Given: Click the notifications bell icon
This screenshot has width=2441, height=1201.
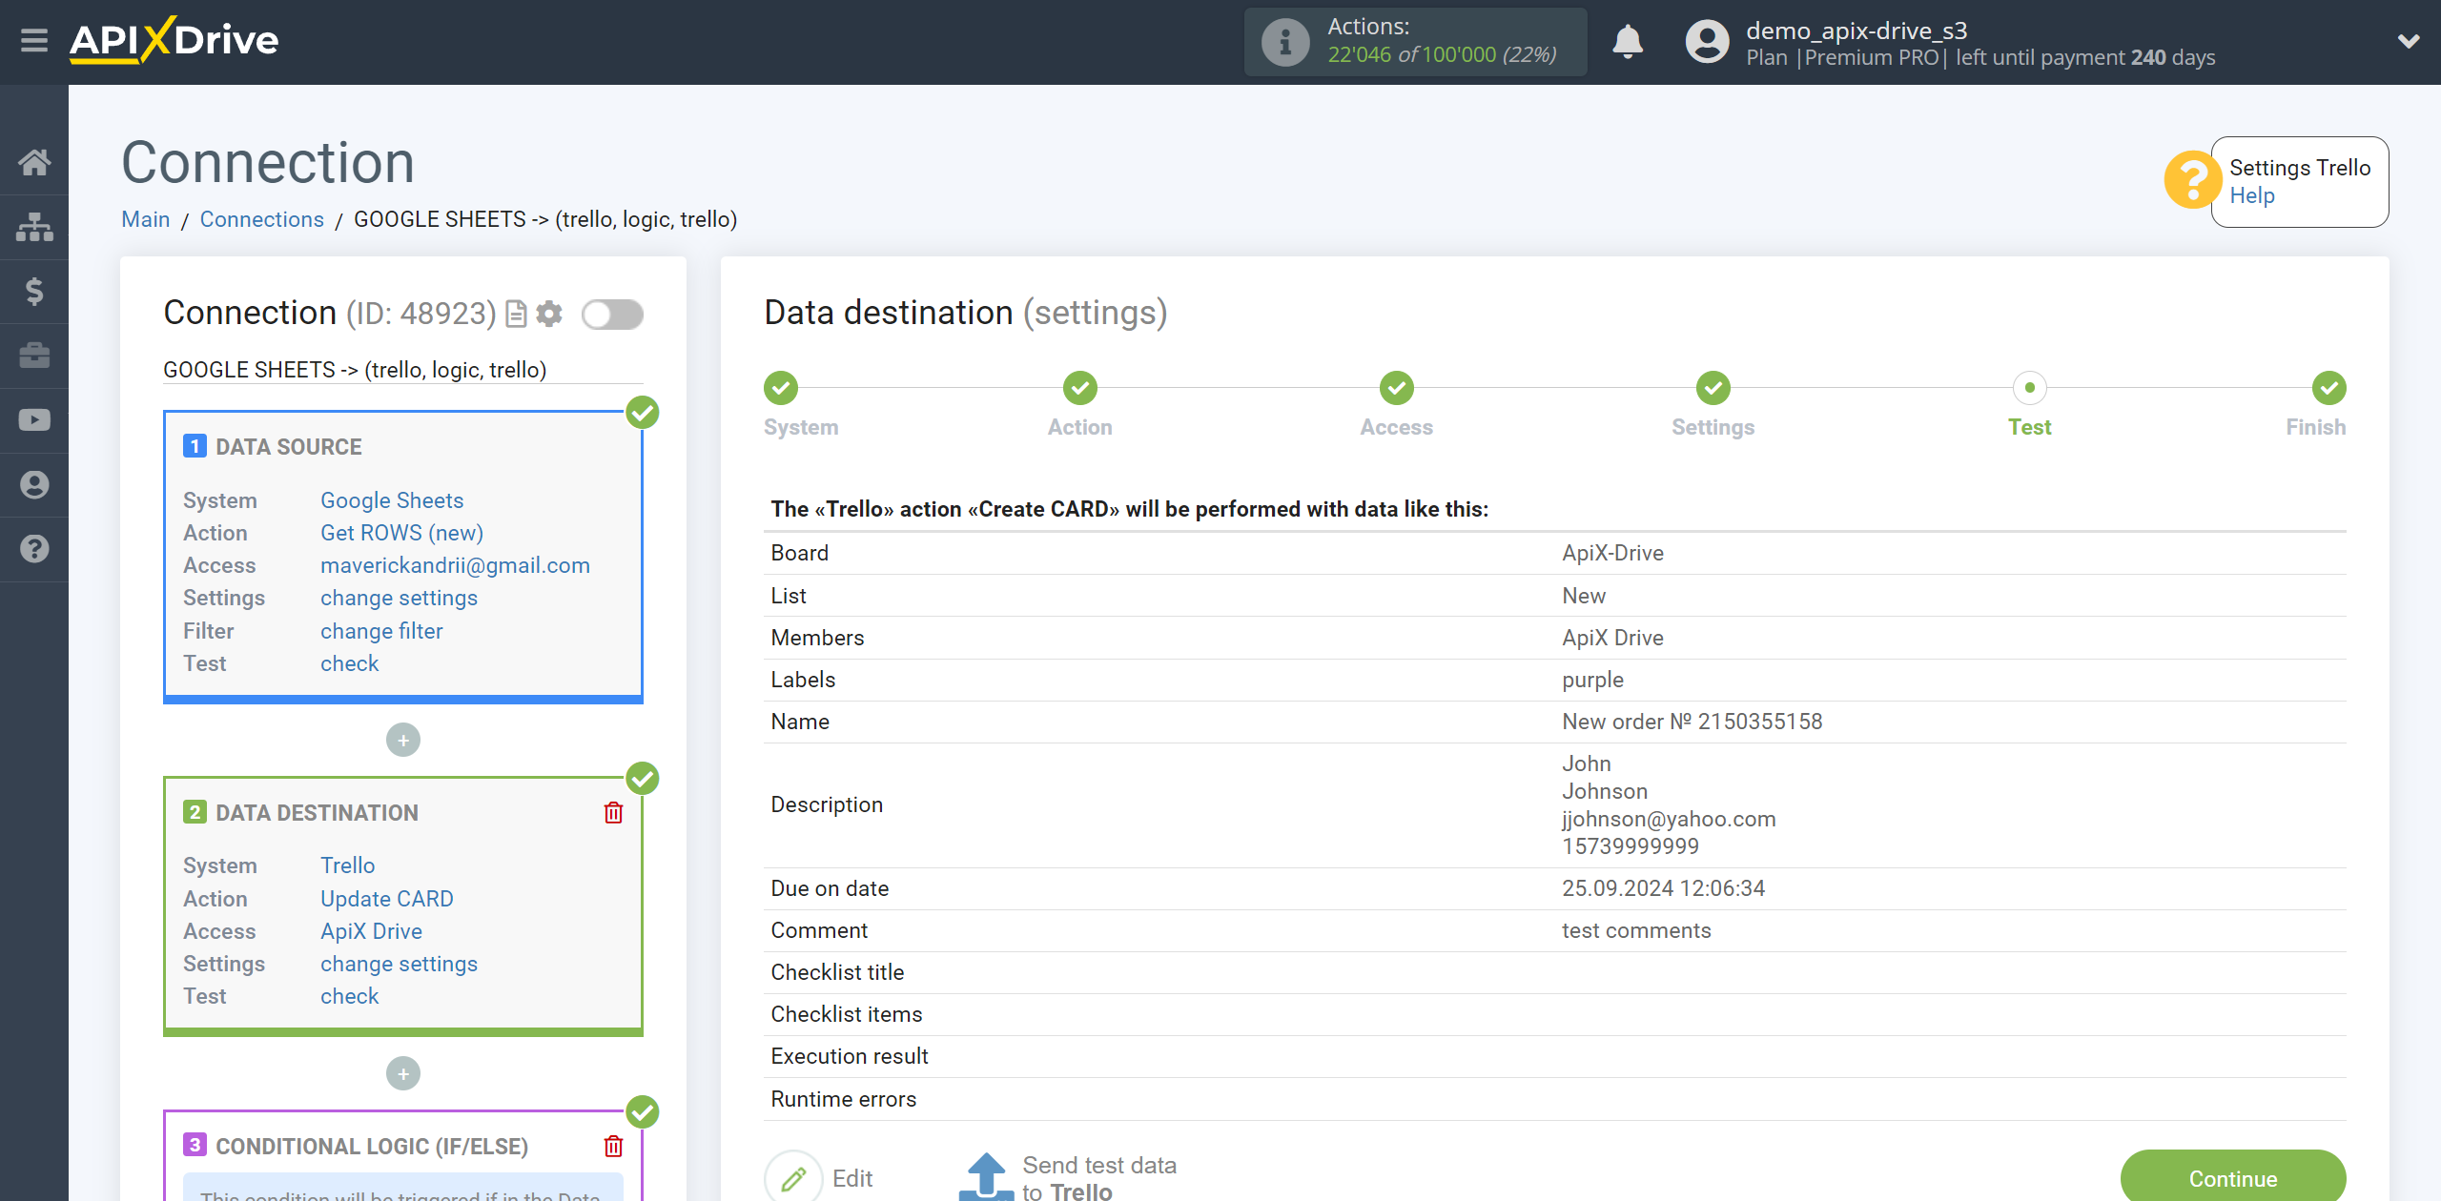Looking at the screenshot, I should [x=1628, y=42].
